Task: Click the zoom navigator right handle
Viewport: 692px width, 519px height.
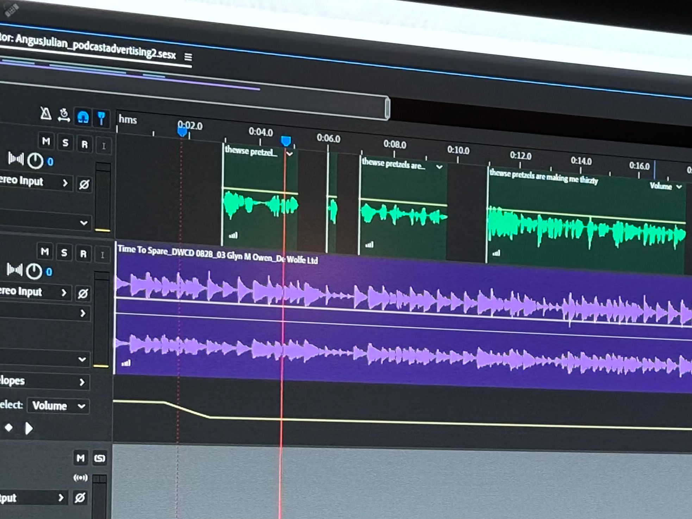Action: point(387,108)
